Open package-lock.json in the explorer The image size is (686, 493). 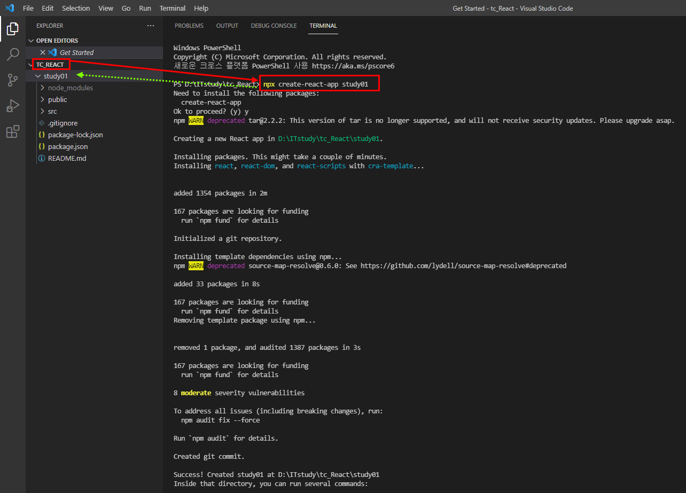tap(94, 135)
